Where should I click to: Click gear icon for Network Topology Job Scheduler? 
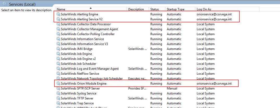pos(58,79)
